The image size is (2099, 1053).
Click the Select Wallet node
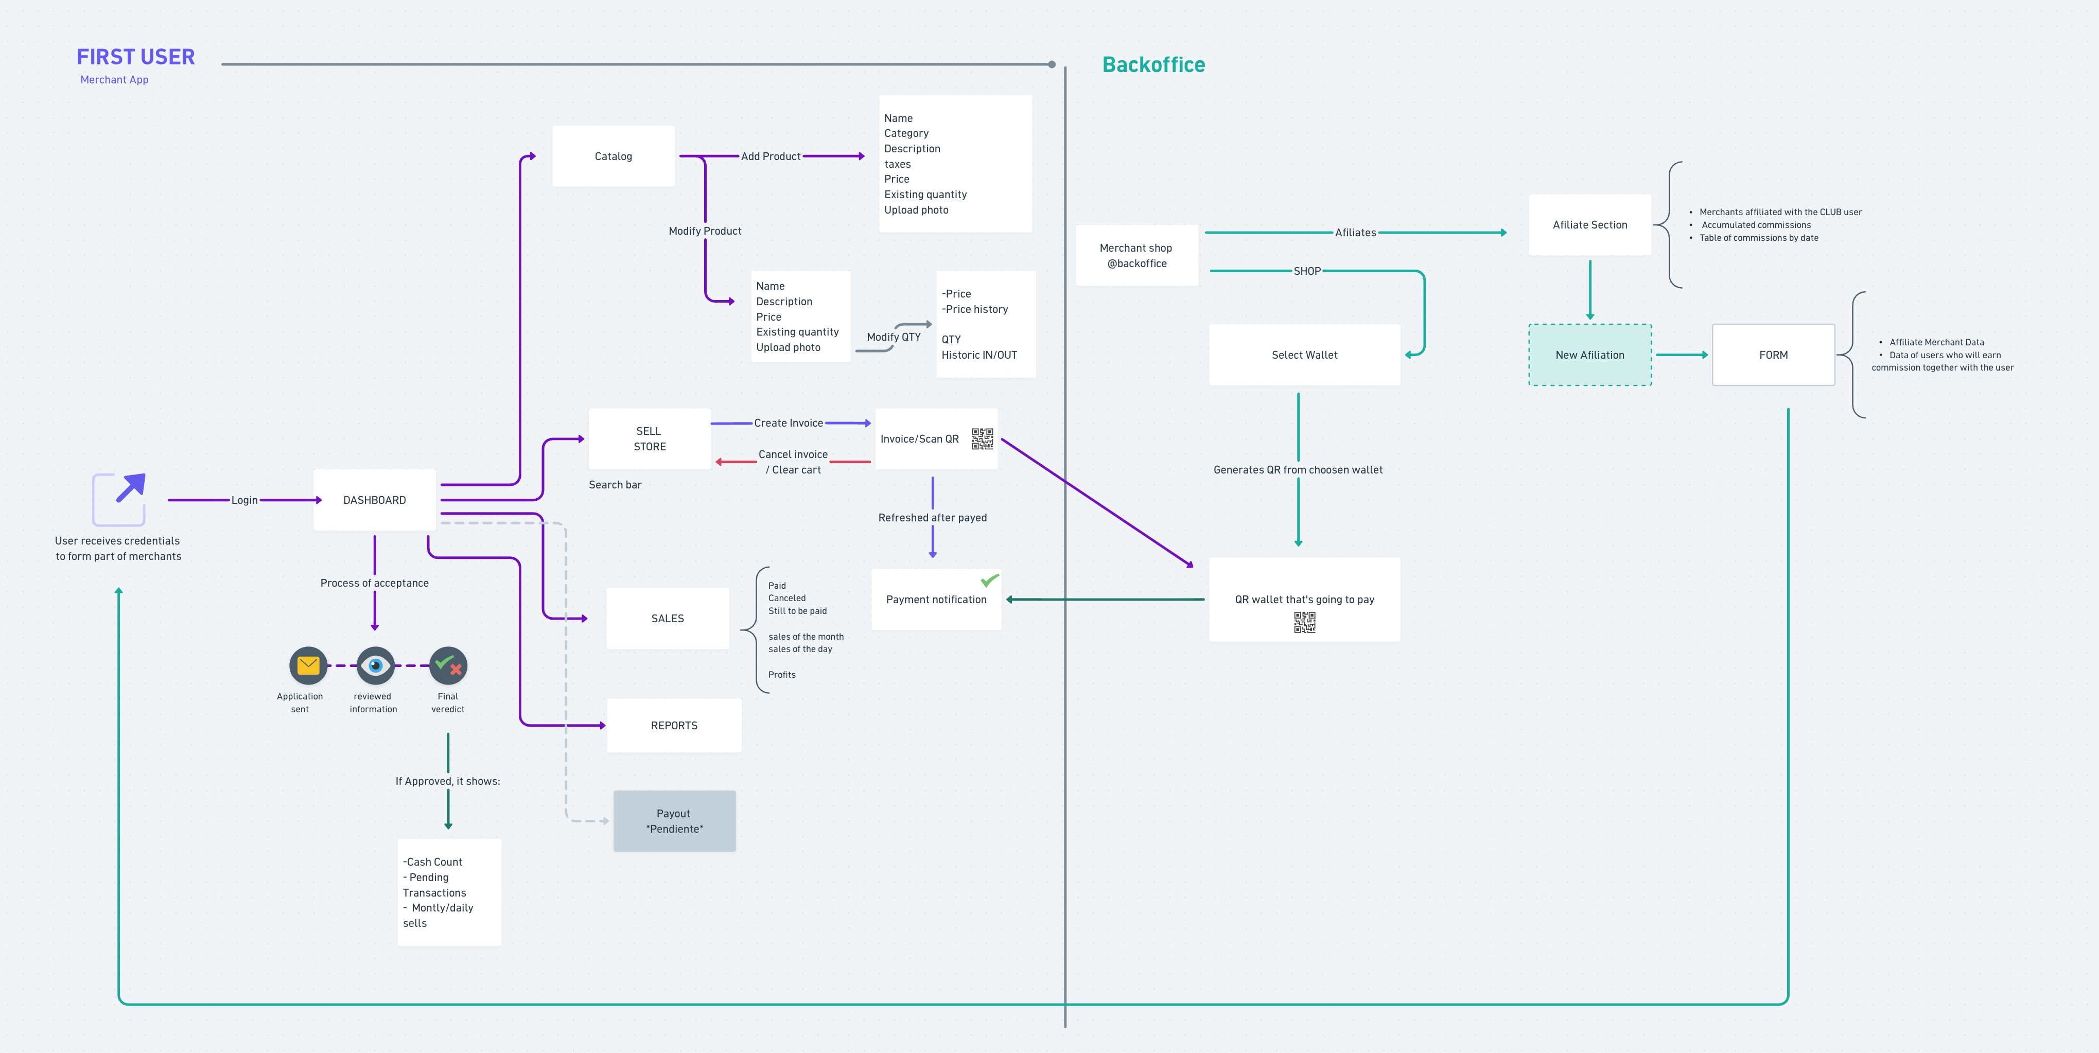tap(1305, 355)
